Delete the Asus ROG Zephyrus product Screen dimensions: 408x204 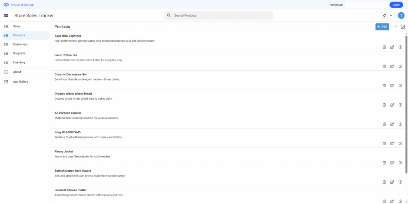pos(384,47)
